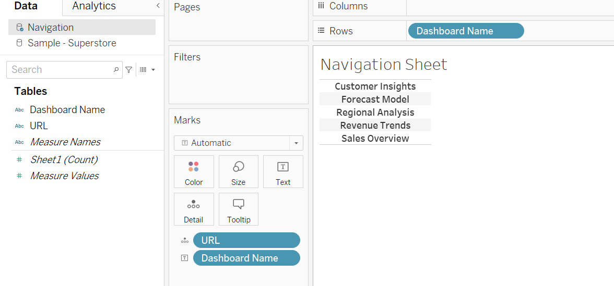This screenshot has width=614, height=286.
Task: Click the URL pill in Marks
Action: 246,240
